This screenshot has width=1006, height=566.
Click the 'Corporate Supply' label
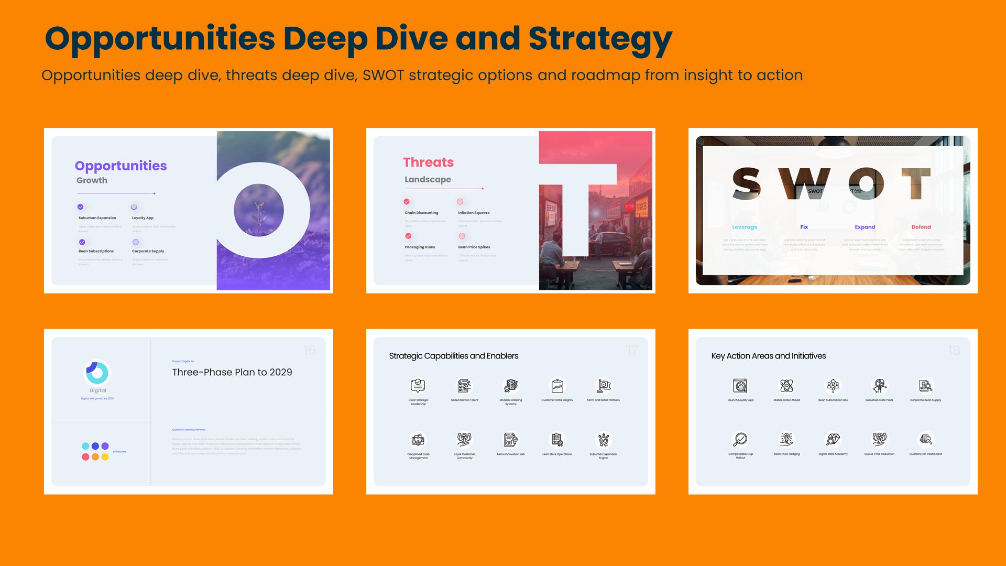tap(148, 251)
